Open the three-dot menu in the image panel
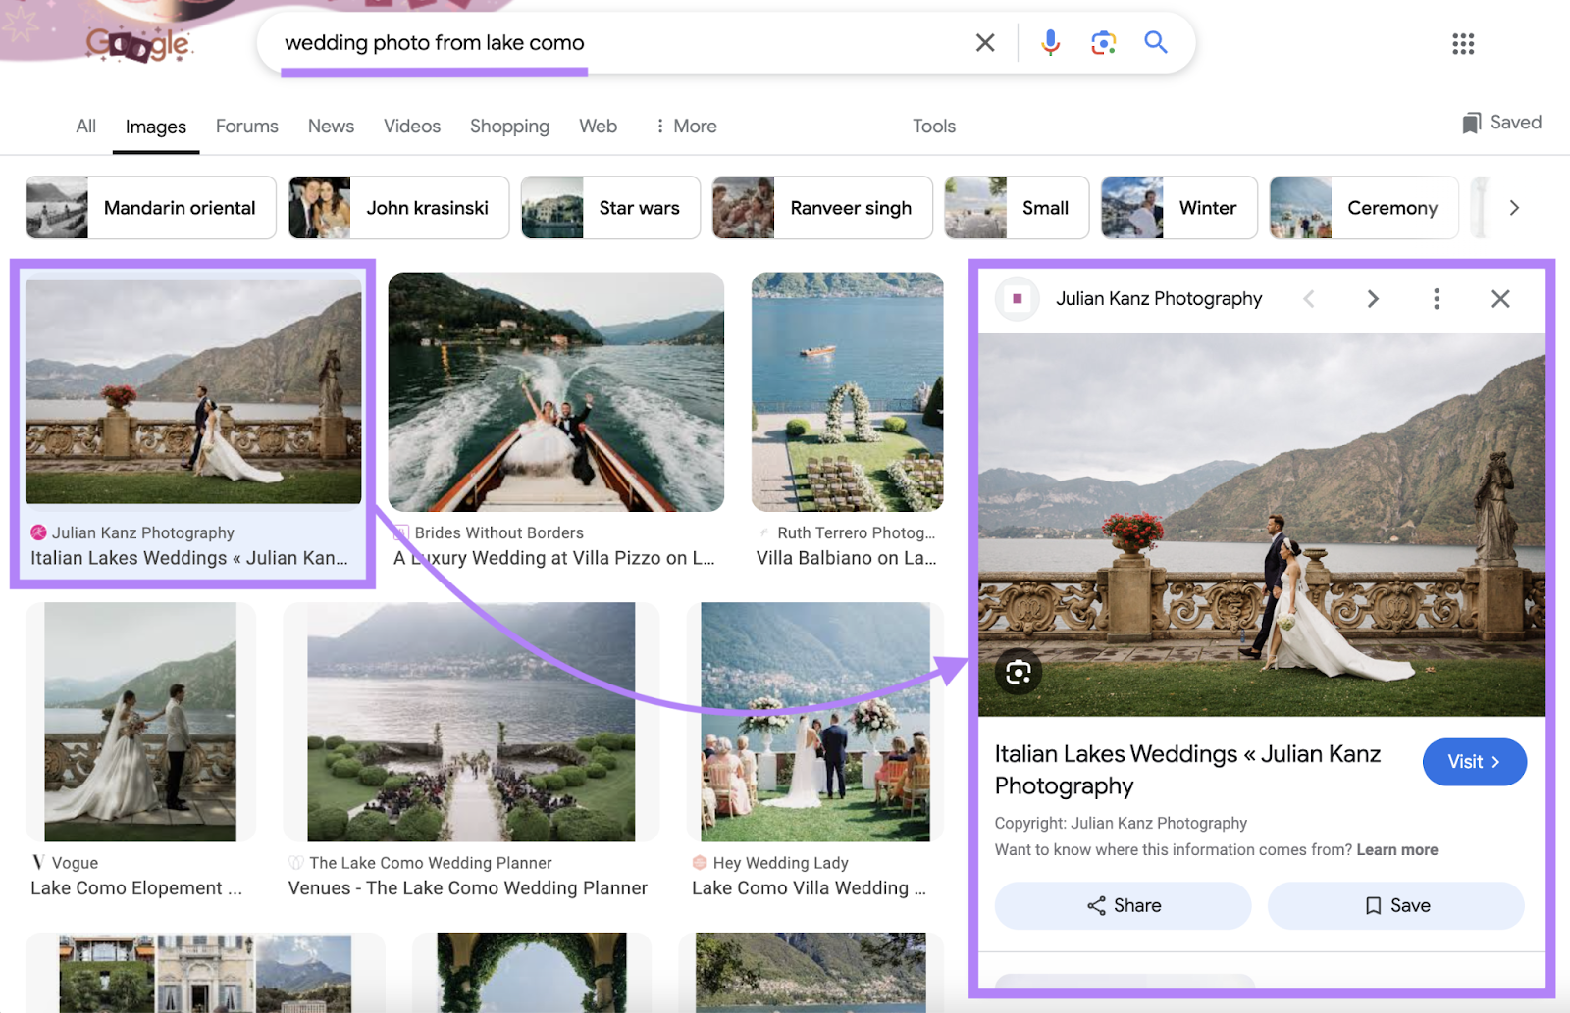Image resolution: width=1570 pixels, height=1013 pixels. (x=1437, y=298)
